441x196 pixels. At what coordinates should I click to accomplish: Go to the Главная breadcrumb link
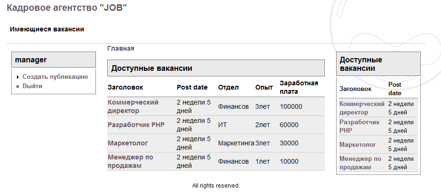point(121,48)
